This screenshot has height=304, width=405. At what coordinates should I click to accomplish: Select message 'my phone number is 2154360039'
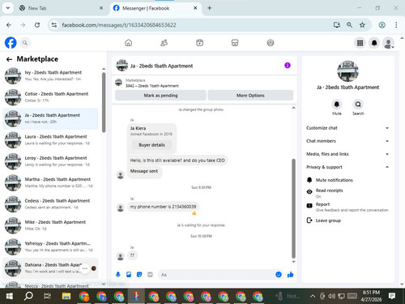point(163,207)
